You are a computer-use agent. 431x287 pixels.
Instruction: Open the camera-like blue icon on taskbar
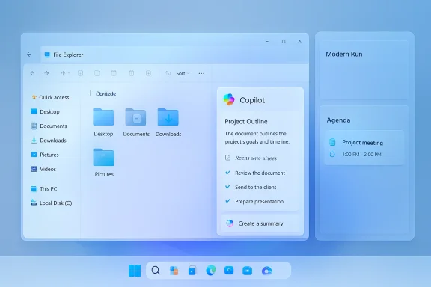click(x=248, y=271)
